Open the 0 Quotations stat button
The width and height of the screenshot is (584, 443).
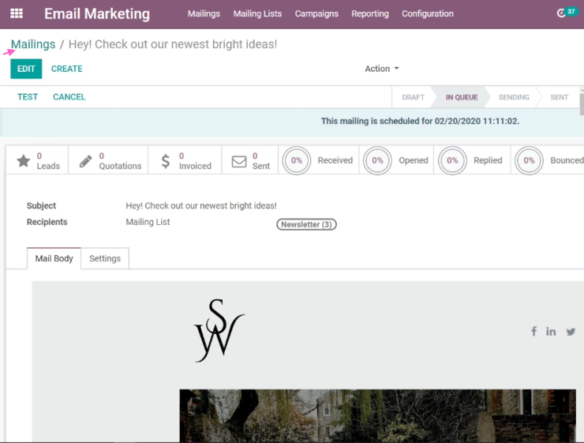(x=108, y=160)
